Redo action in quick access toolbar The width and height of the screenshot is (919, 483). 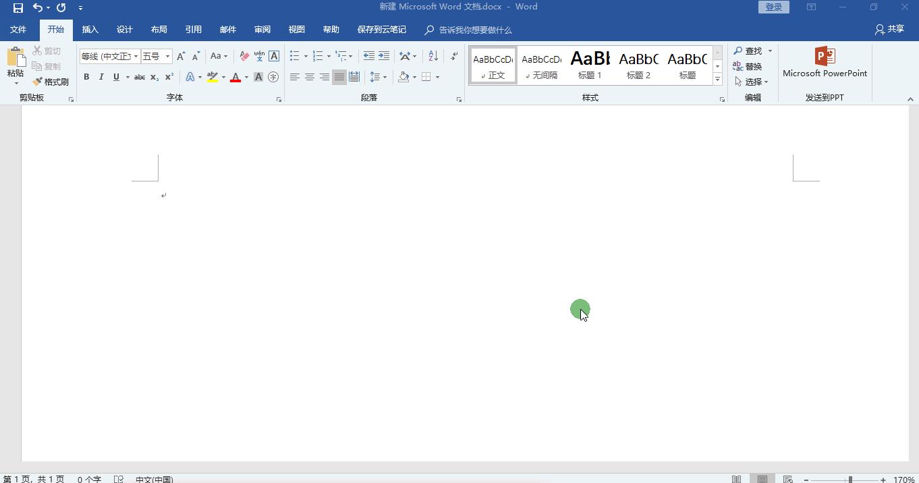point(61,7)
